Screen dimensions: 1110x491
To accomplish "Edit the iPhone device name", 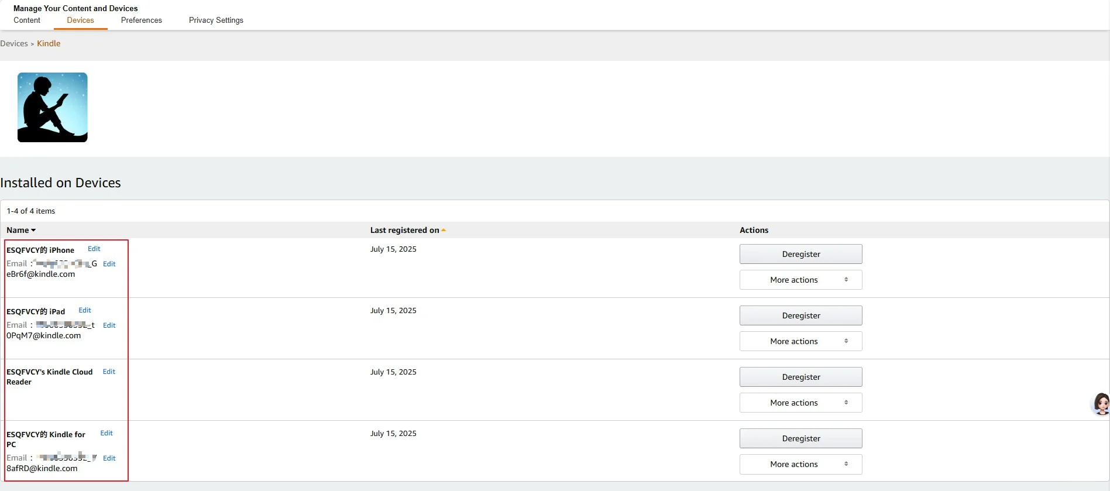I will (94, 249).
